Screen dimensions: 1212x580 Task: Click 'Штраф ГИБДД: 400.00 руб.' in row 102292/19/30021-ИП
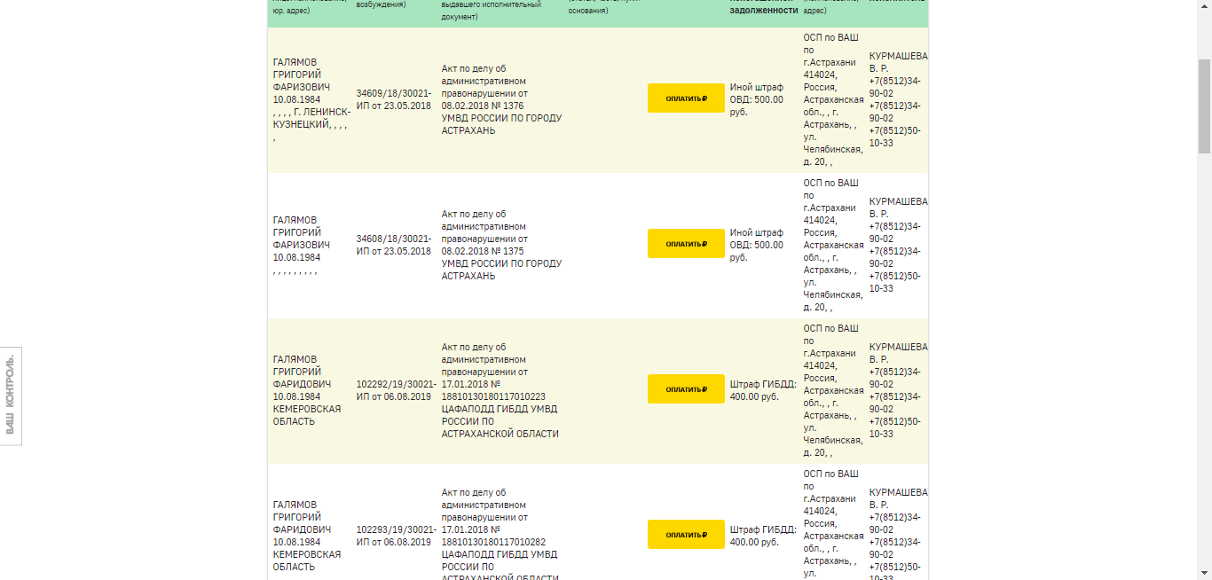[763, 390]
